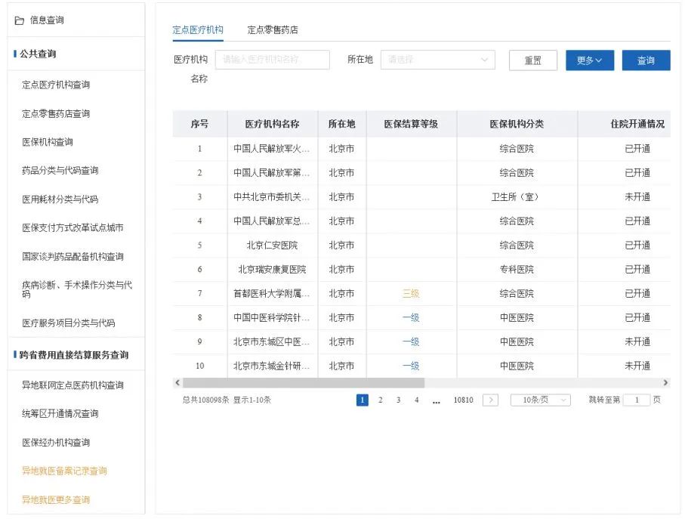688x519 pixels.
Task: Jump to last page 10810
Action: click(464, 400)
